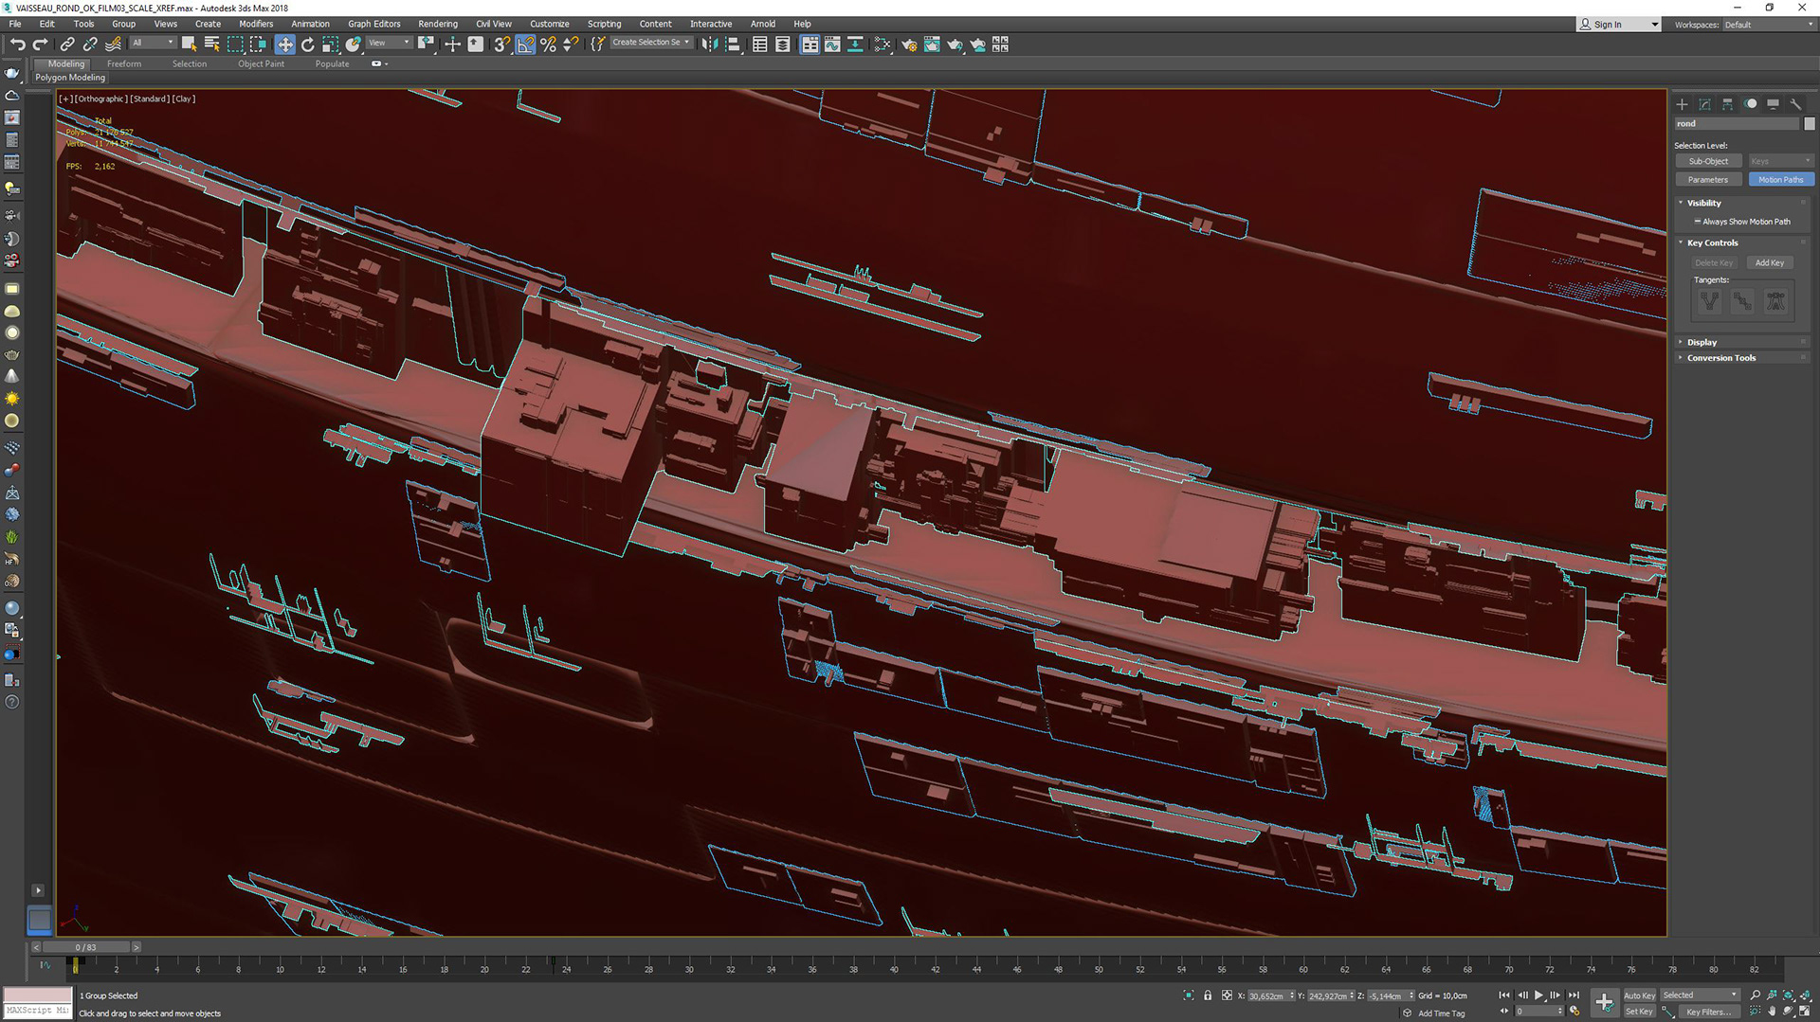The height and width of the screenshot is (1022, 1820).
Task: Select the Select and Rotate tool
Action: pos(307,44)
